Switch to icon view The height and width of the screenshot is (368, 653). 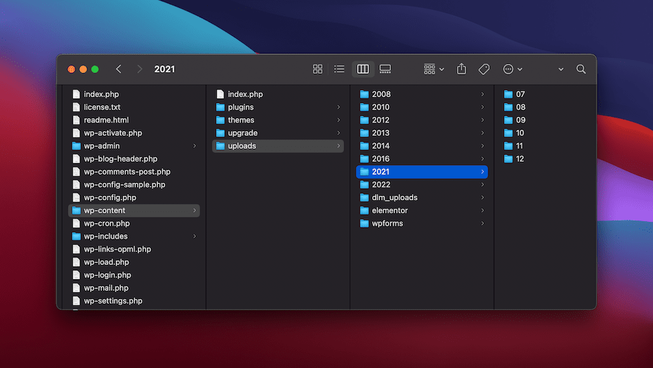(318, 69)
